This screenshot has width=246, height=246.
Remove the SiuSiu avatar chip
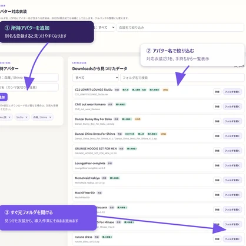click(26, 117)
